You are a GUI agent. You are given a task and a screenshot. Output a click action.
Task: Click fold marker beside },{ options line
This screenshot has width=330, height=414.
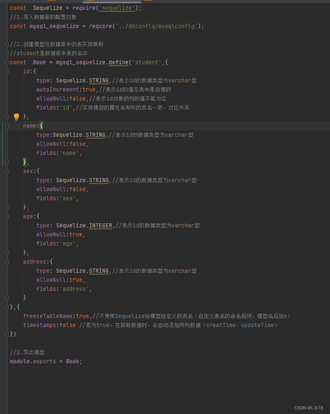point(7,307)
